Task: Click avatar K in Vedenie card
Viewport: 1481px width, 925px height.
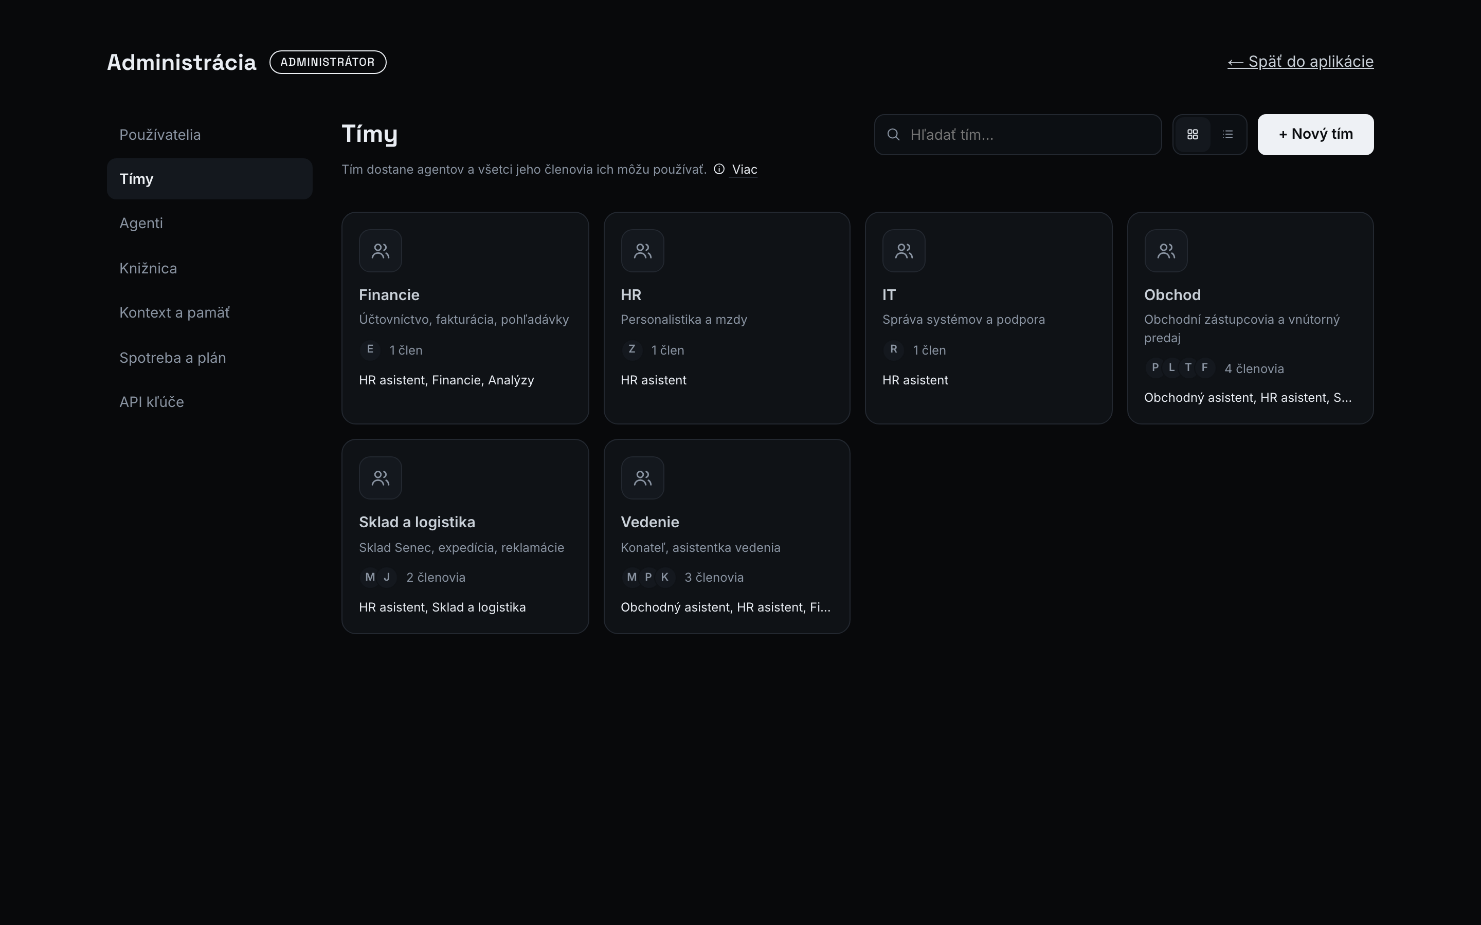Action: point(664,578)
